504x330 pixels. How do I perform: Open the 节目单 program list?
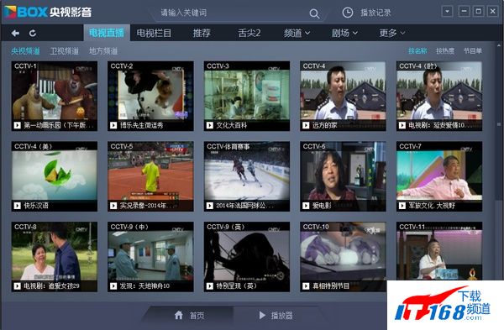tap(472, 50)
